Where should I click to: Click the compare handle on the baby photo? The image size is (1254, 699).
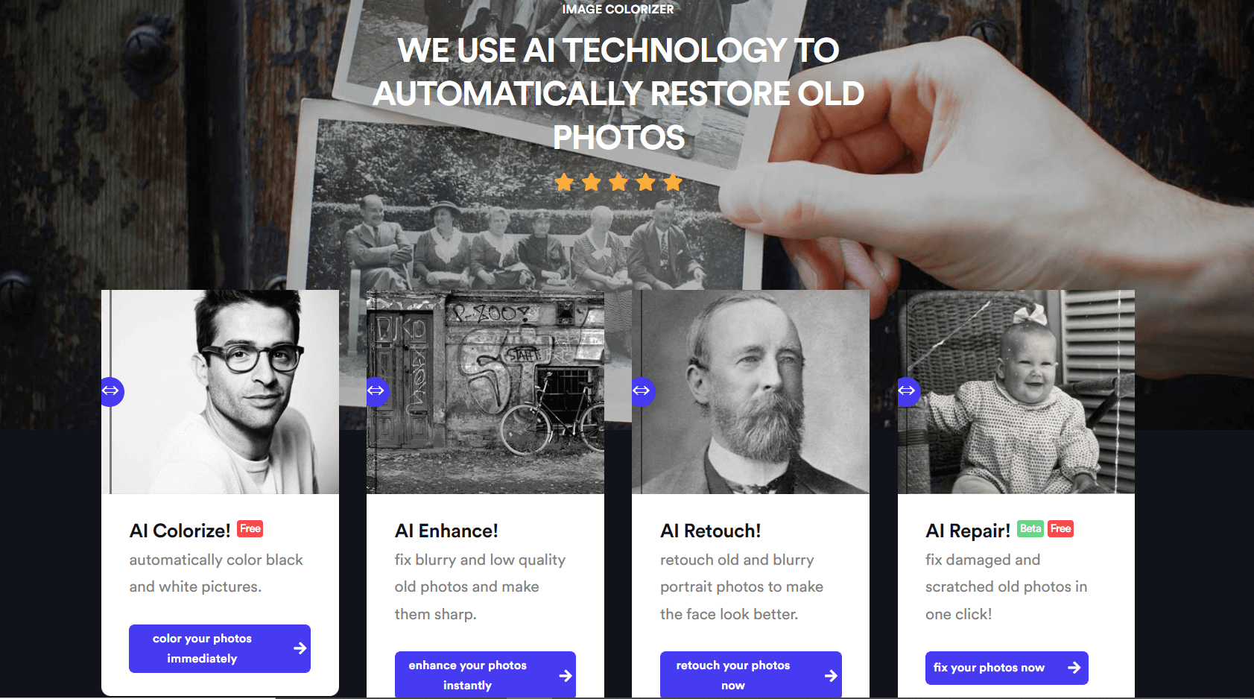908,391
